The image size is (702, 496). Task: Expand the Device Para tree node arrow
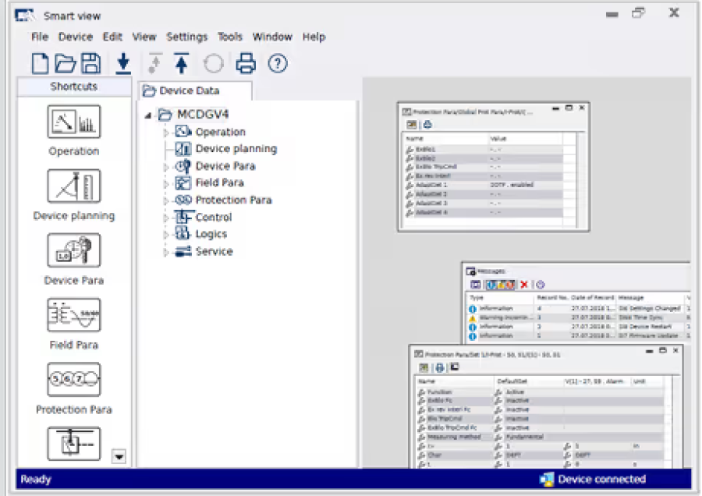pos(165,167)
